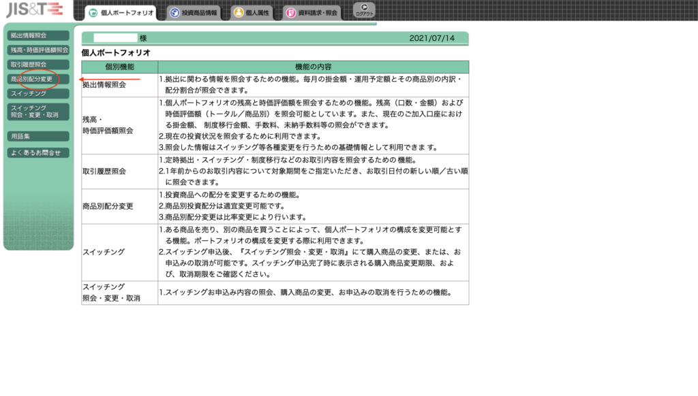Image resolution: width=698 pixels, height=396 pixels.
Task: Click the person icon on 個人属性 tab
Action: click(239, 13)
